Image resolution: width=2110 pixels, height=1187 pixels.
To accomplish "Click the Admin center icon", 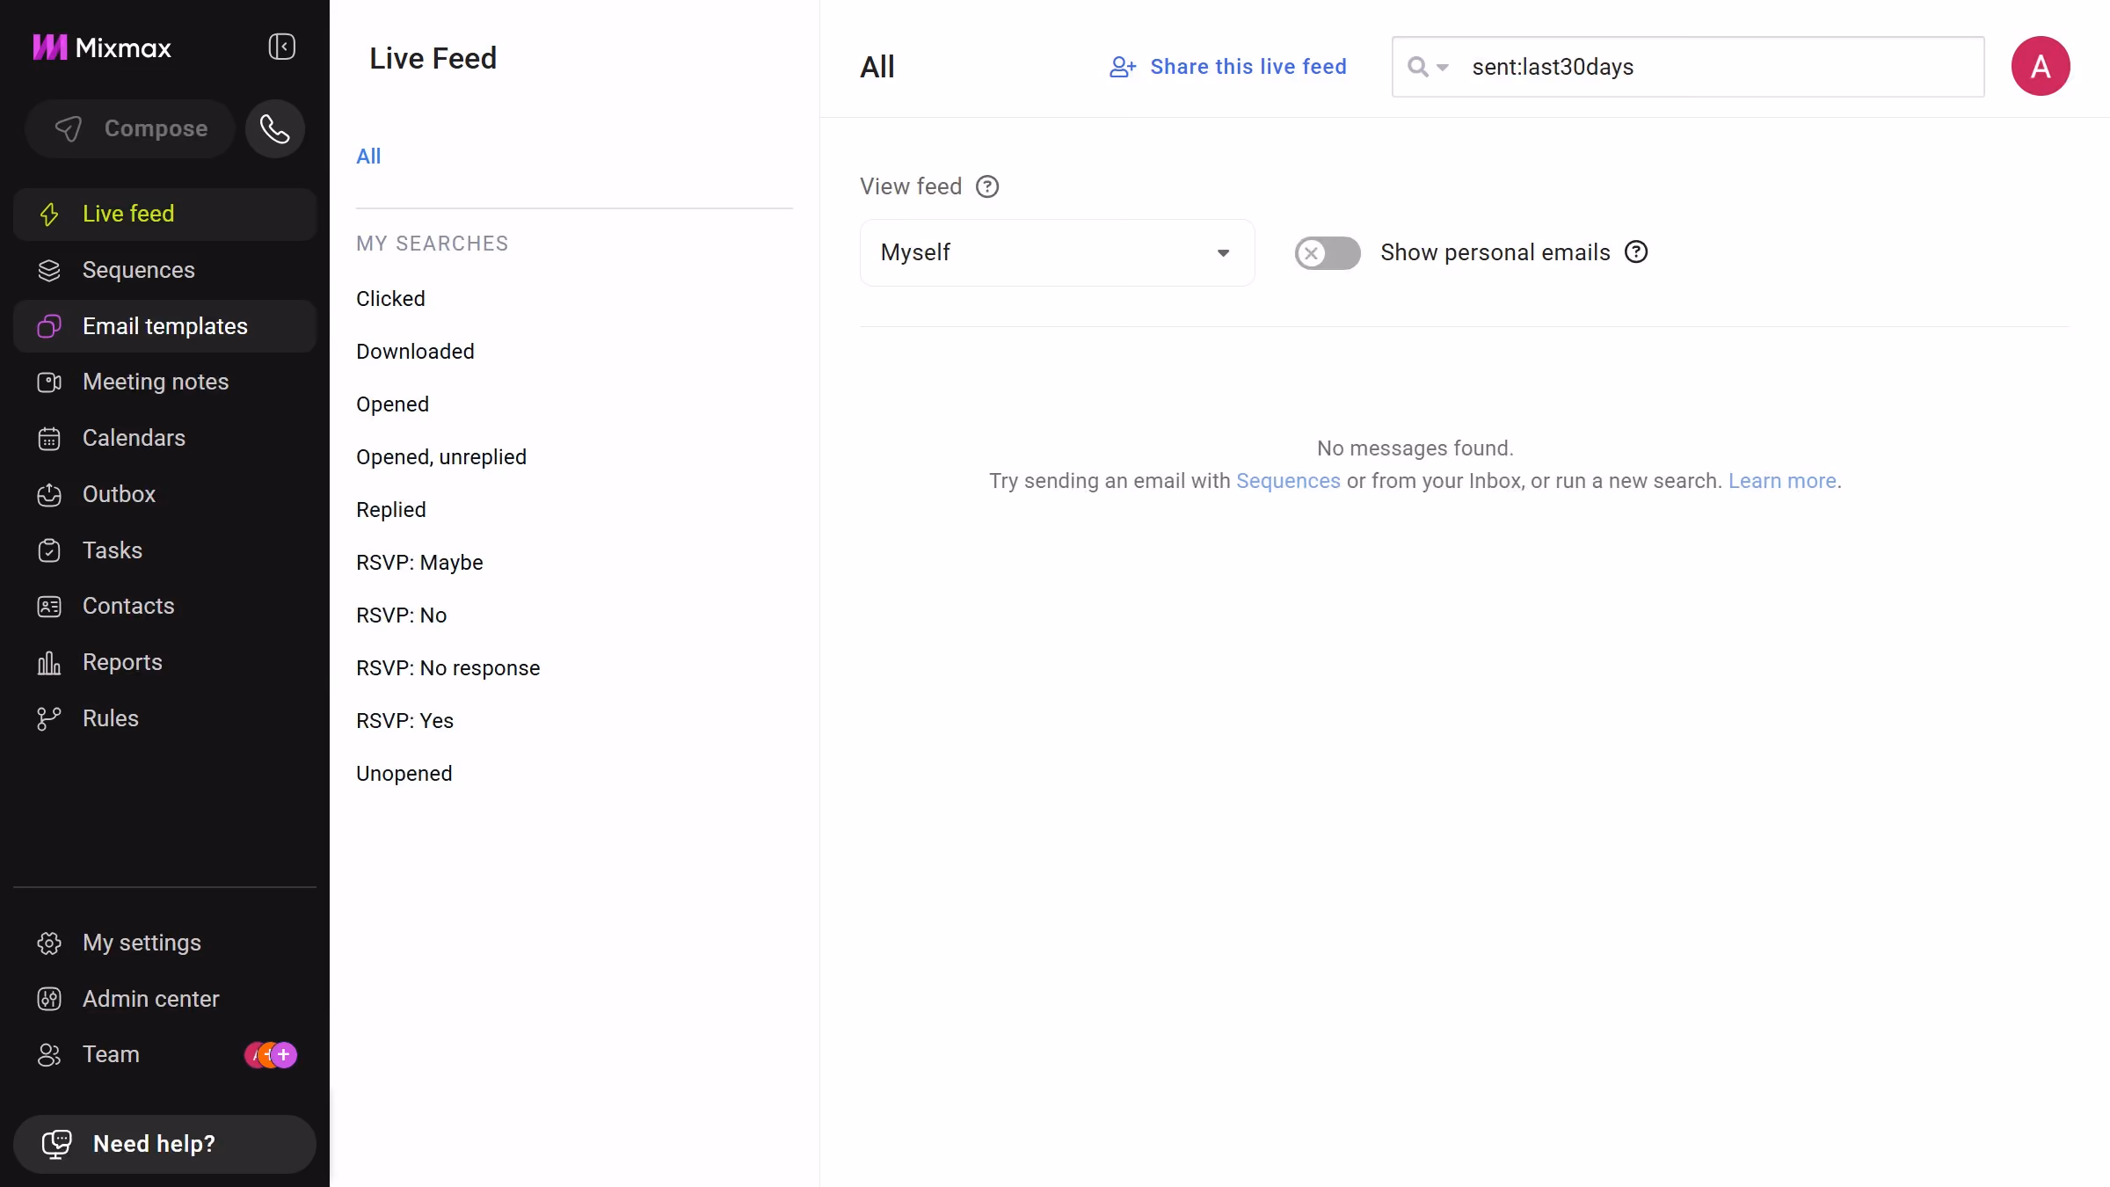I will (x=49, y=999).
